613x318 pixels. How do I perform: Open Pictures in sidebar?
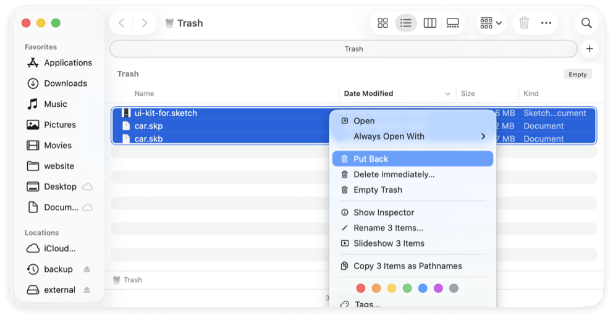coord(52,125)
